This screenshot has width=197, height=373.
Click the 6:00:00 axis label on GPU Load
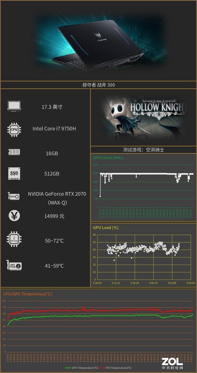[x=190, y=283]
